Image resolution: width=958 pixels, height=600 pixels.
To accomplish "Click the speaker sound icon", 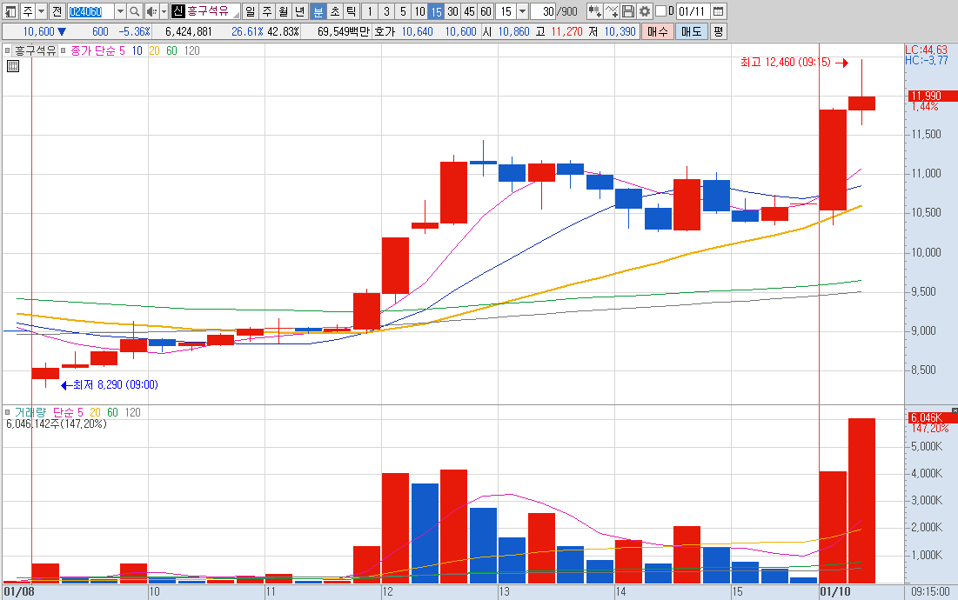I will [151, 11].
